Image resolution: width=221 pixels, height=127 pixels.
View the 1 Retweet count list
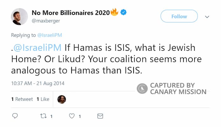point(21,99)
